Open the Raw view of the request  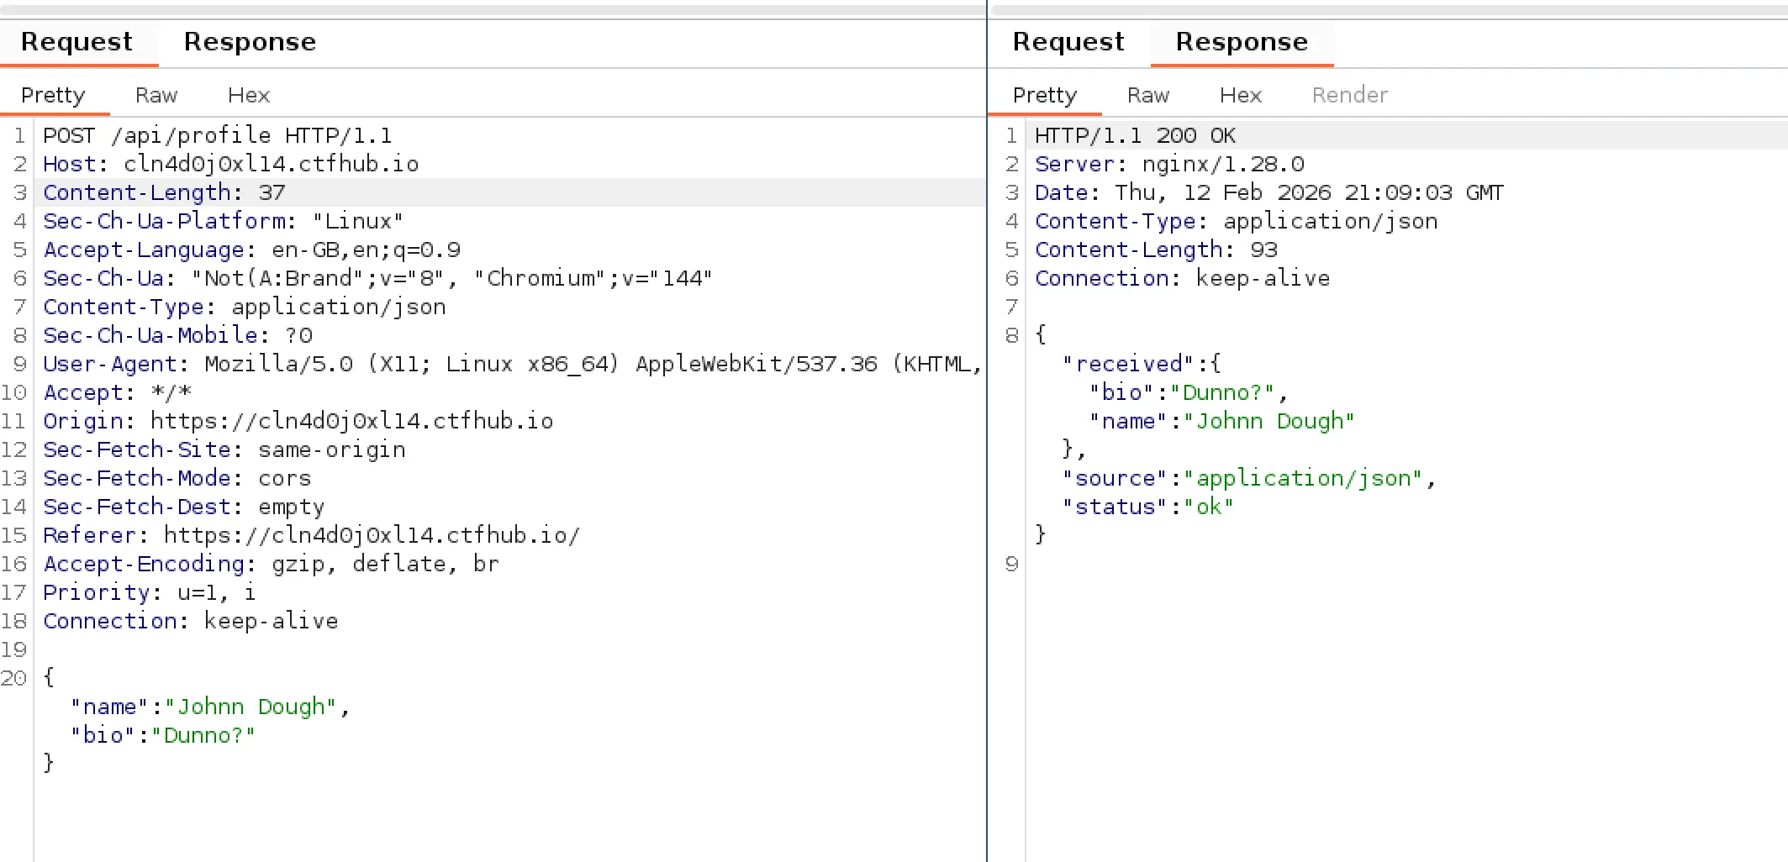click(156, 95)
